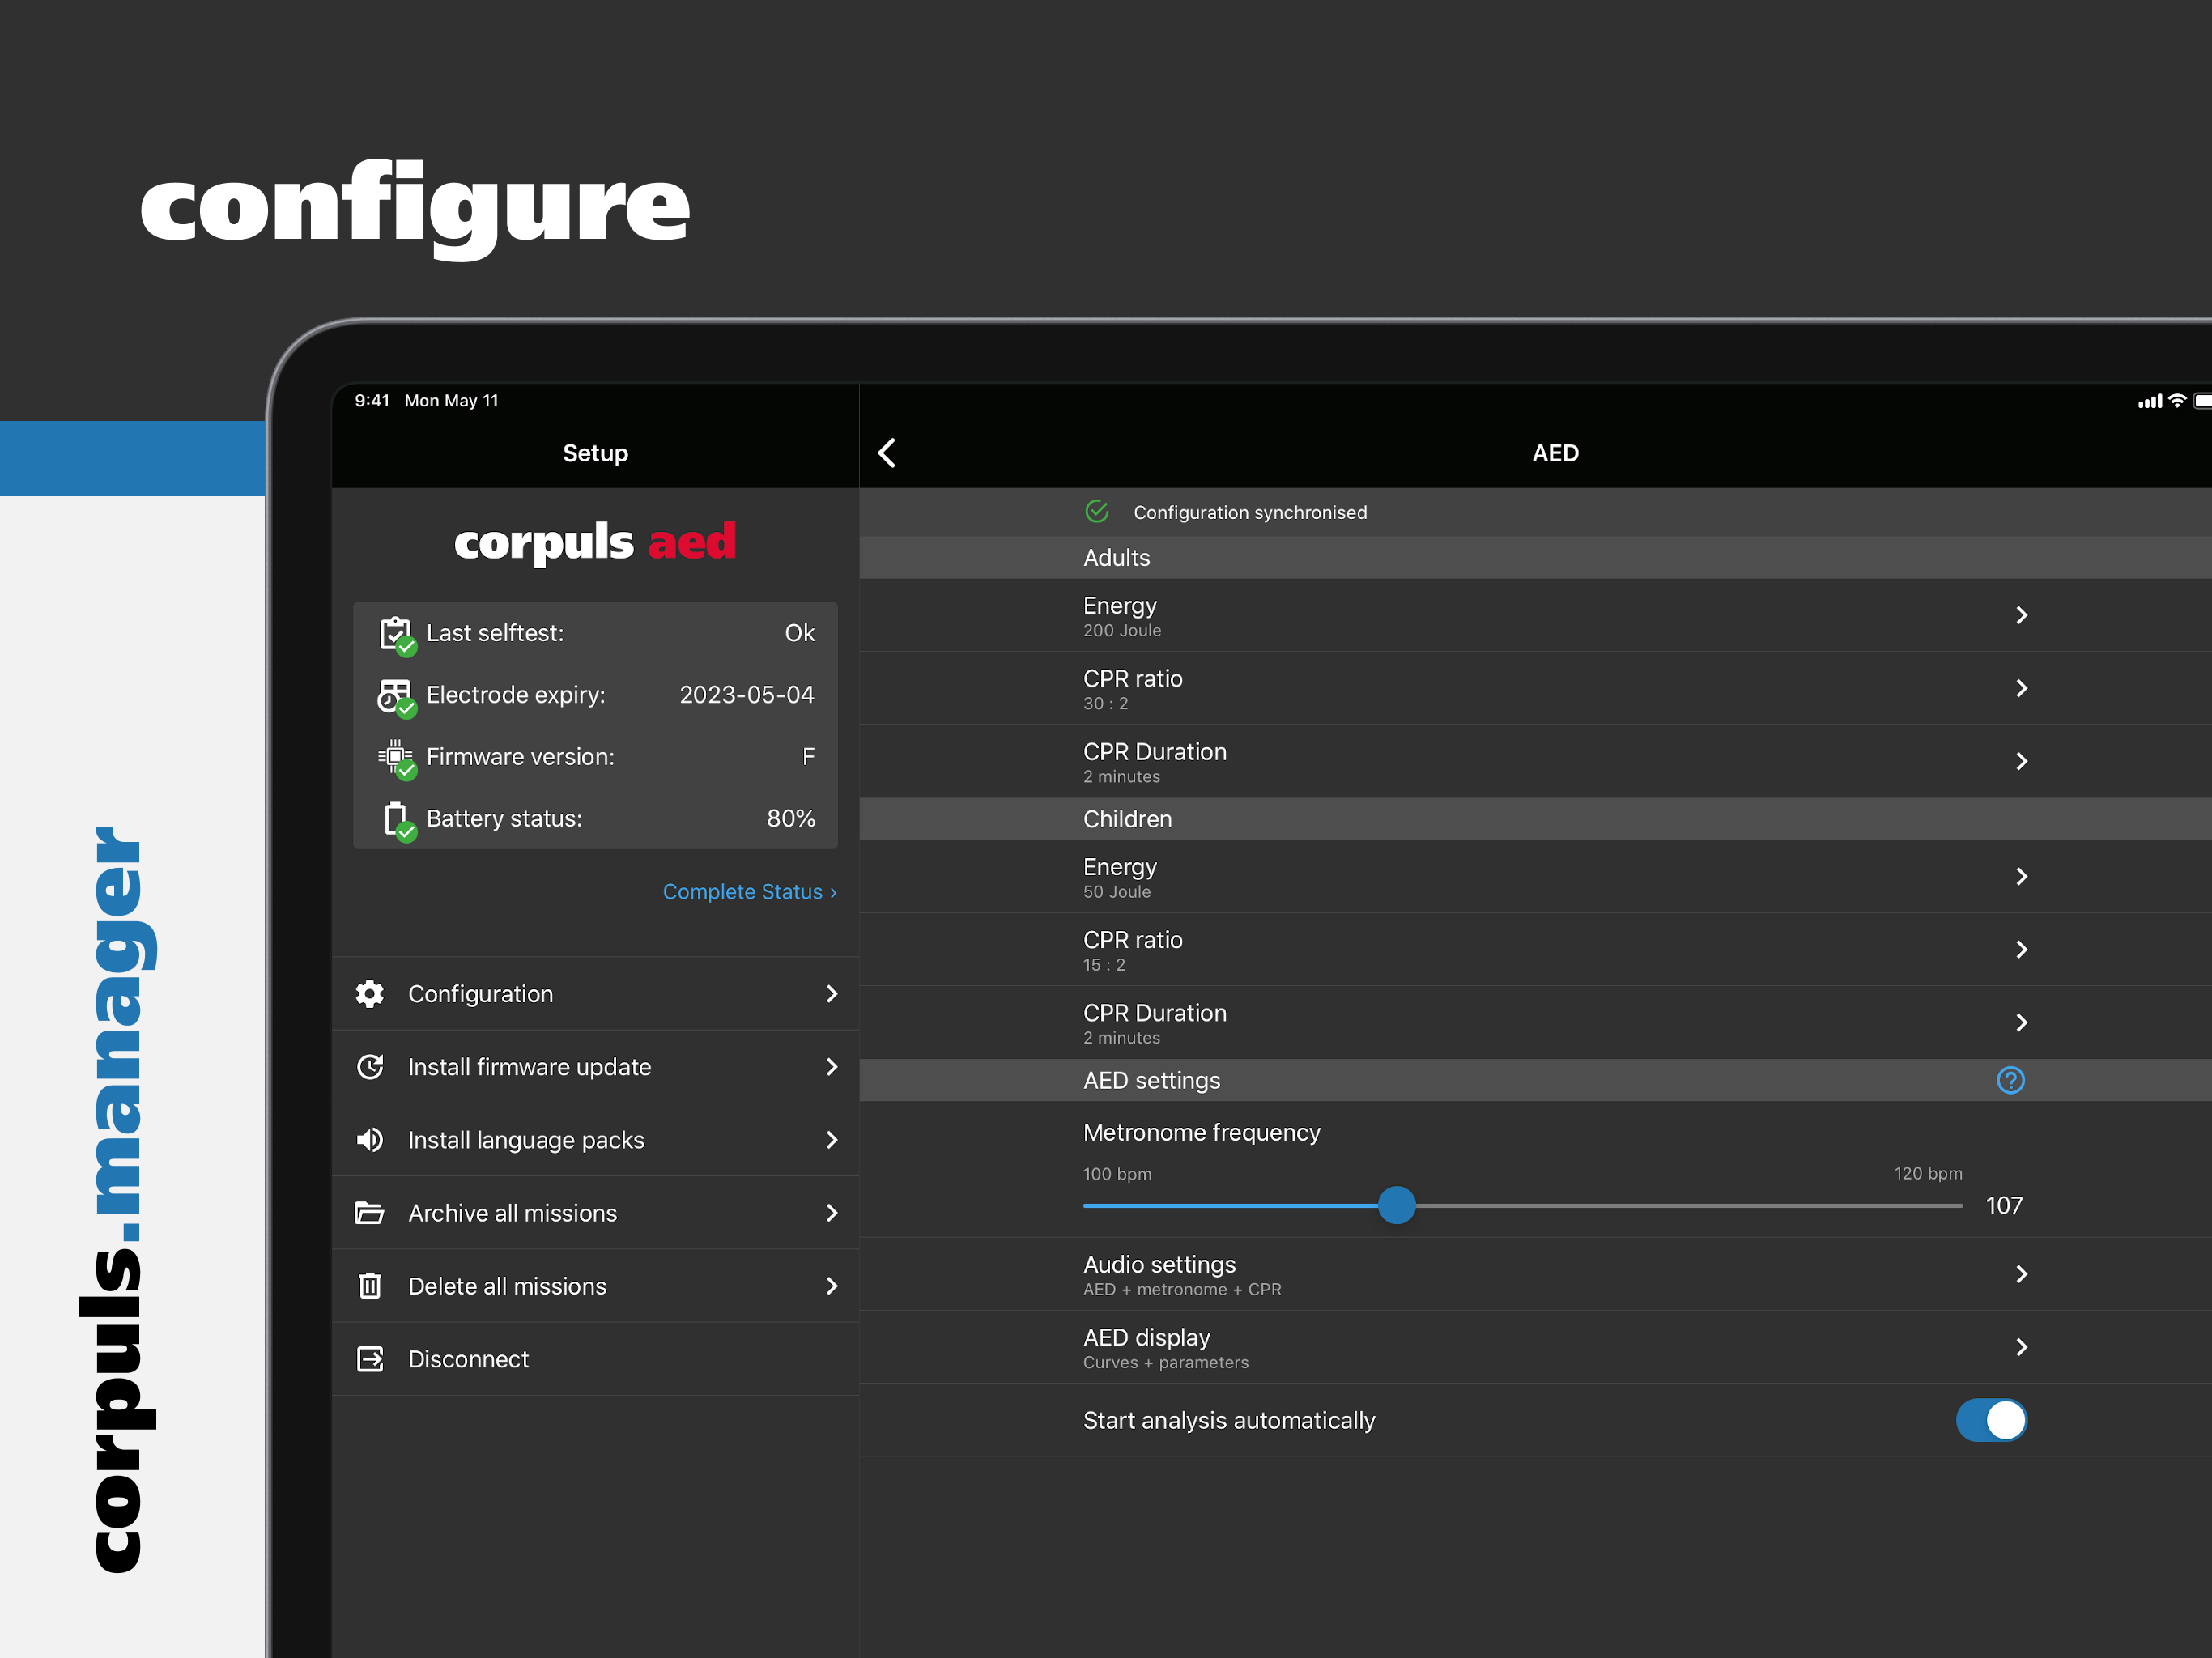Open the AED display row

point(1535,1347)
